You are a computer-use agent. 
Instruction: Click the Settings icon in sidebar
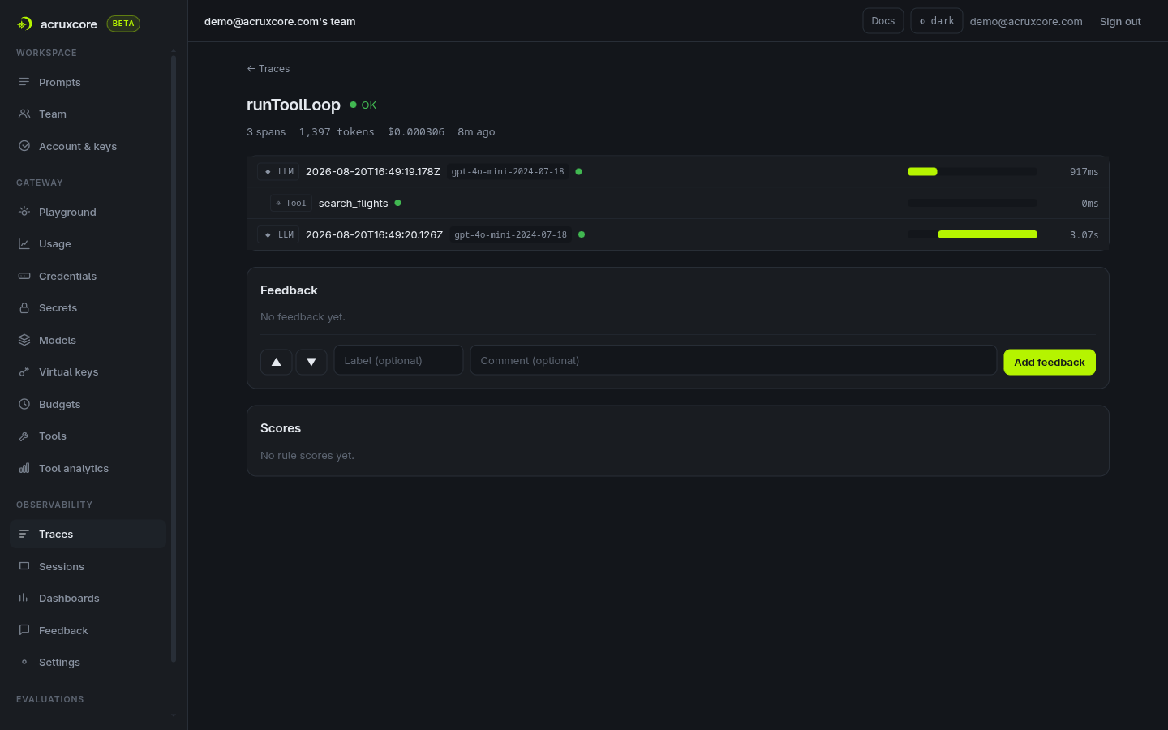point(24,662)
